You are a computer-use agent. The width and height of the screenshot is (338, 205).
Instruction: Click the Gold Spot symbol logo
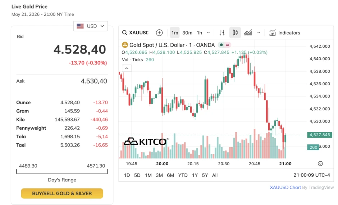pyautogui.click(x=125, y=45)
